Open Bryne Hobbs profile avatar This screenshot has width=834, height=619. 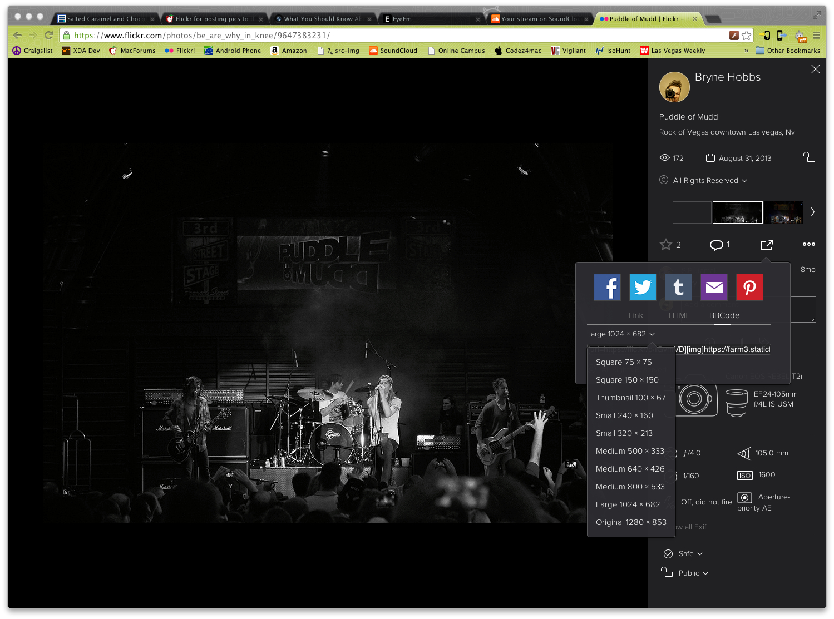tap(674, 87)
